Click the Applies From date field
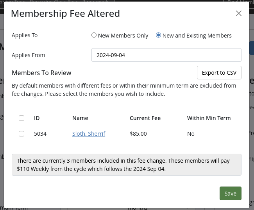254x210 pixels. [166, 55]
